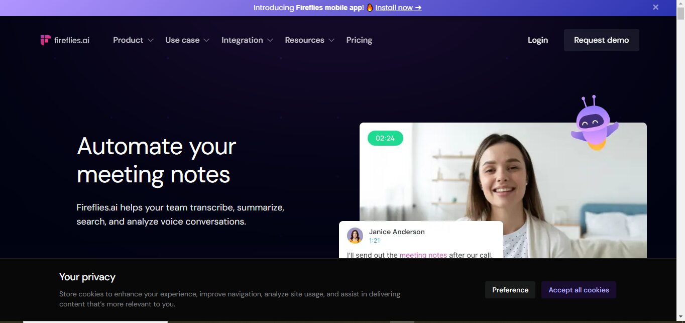Click the Janice Anderson name

[x=397, y=232]
